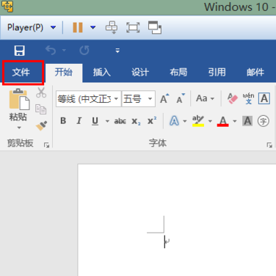
Task: Expand the 粘贴 paste options arrow
Action: (19, 128)
